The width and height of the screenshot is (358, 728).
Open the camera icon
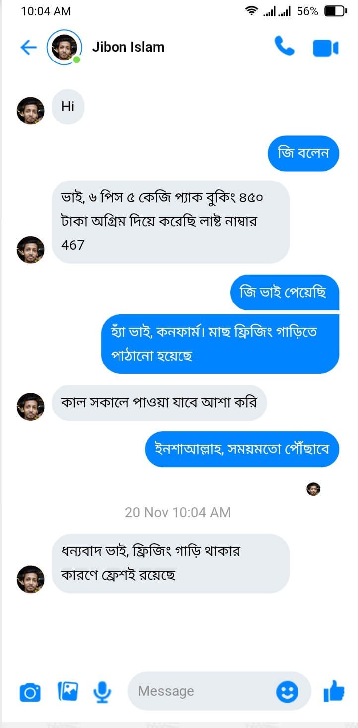tap(30, 692)
